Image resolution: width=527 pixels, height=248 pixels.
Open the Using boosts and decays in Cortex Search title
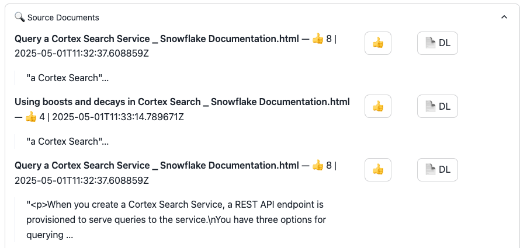click(x=182, y=102)
